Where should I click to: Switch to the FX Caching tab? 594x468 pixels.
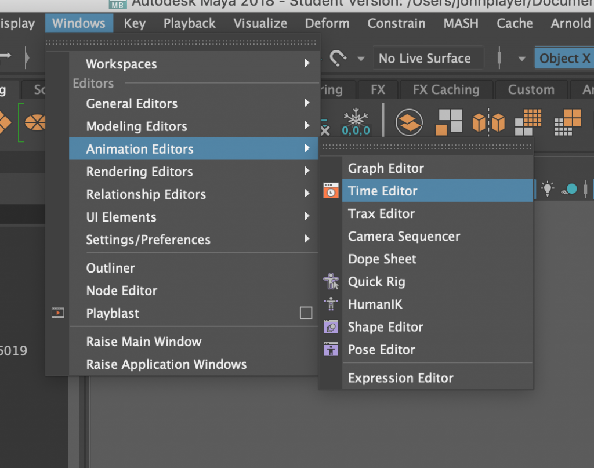click(446, 89)
